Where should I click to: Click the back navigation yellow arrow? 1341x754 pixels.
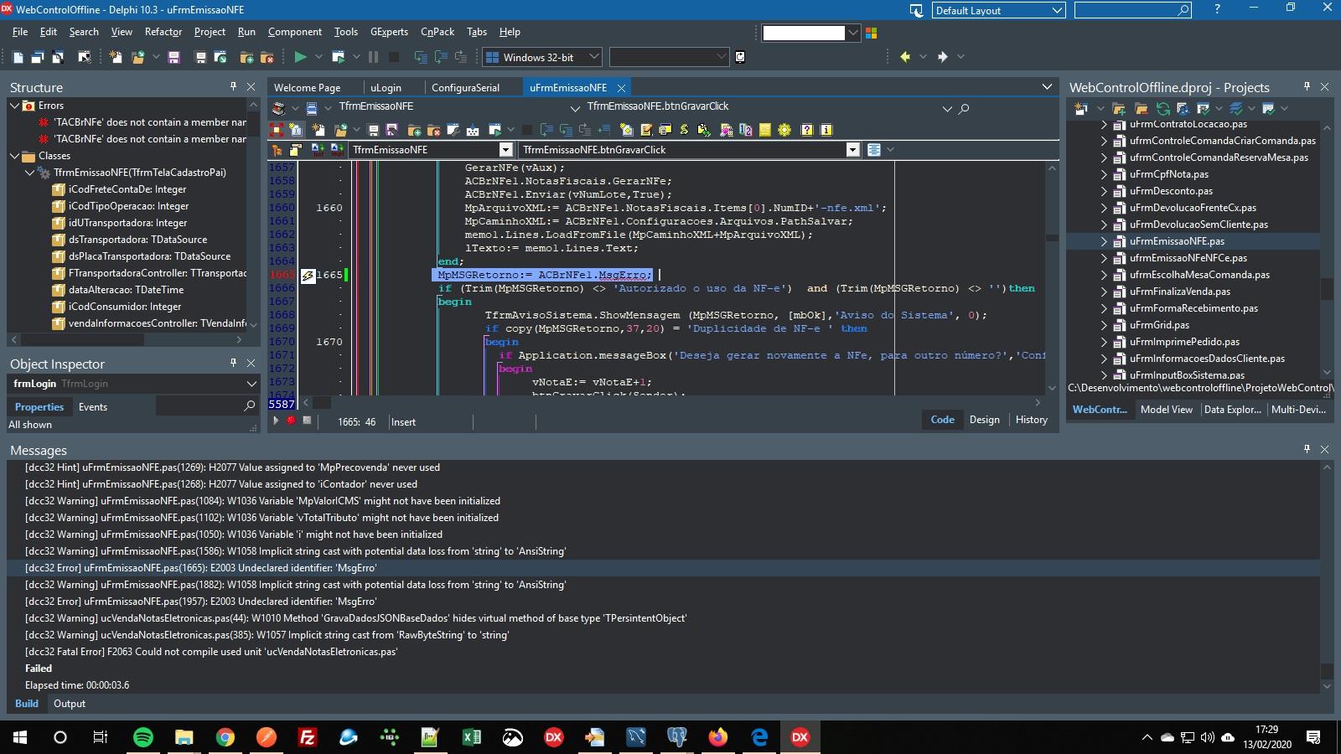(905, 57)
